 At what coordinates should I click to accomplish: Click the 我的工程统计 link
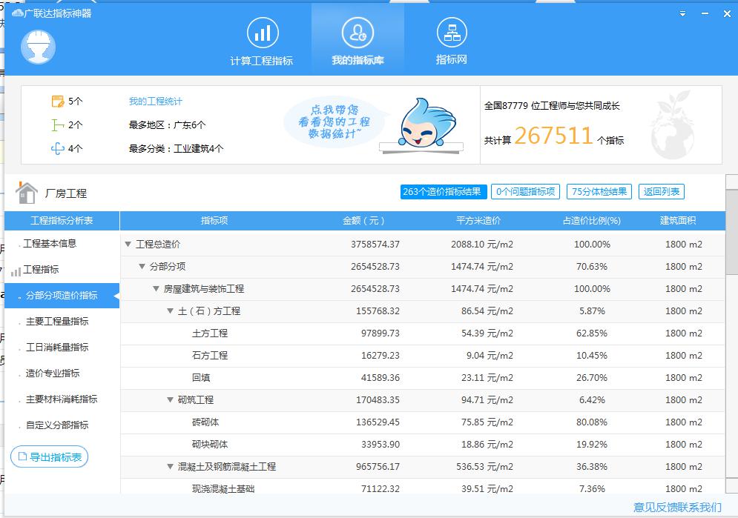point(155,102)
